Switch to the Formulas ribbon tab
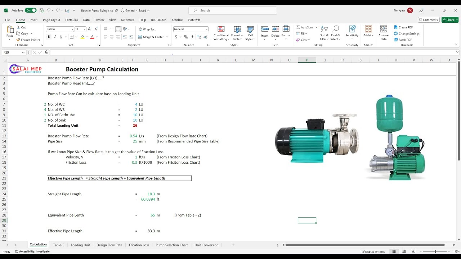461x259 pixels. [x=71, y=20]
